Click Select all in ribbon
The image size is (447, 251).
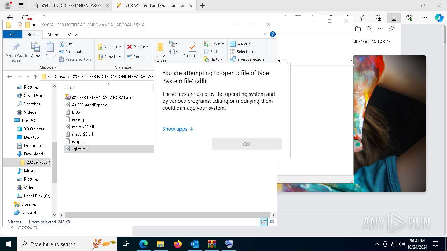(x=241, y=44)
